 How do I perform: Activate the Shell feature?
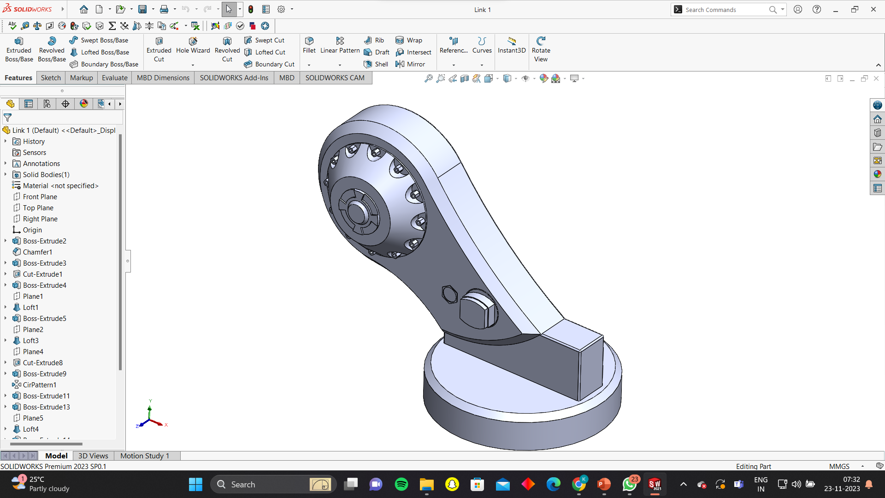click(376, 64)
